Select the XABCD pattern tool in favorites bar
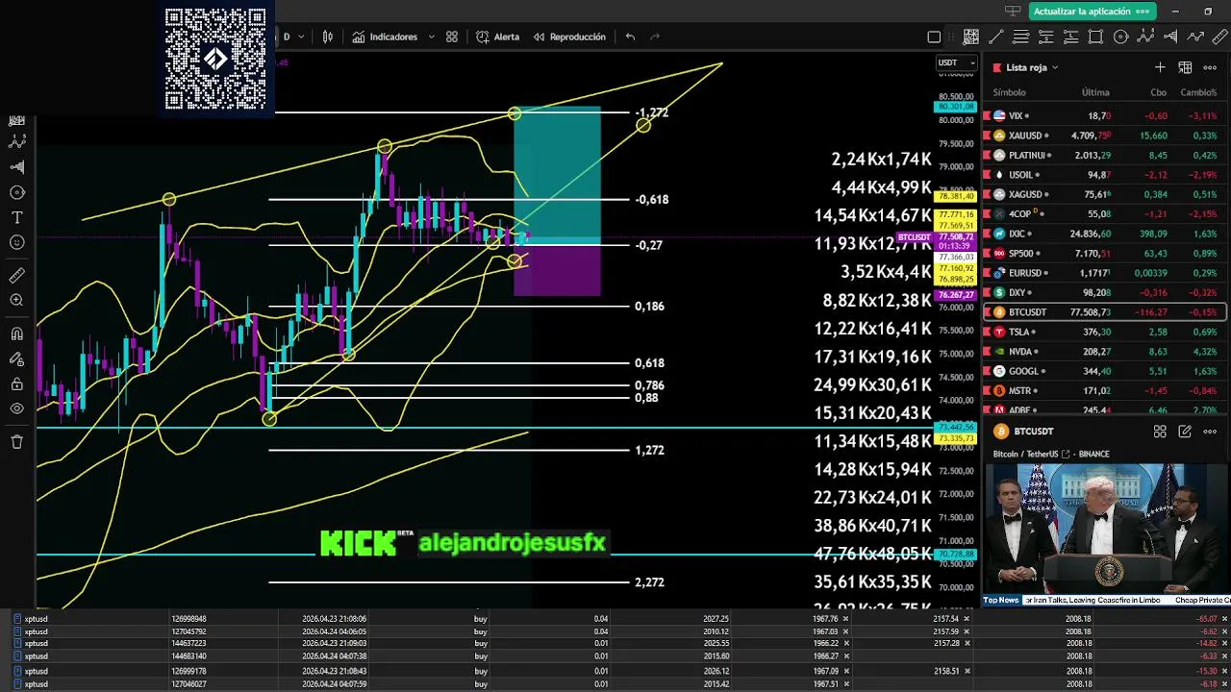The image size is (1231, 692). (1145, 37)
